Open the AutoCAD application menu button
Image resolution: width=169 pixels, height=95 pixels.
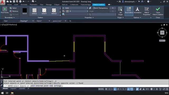pos(3,2)
